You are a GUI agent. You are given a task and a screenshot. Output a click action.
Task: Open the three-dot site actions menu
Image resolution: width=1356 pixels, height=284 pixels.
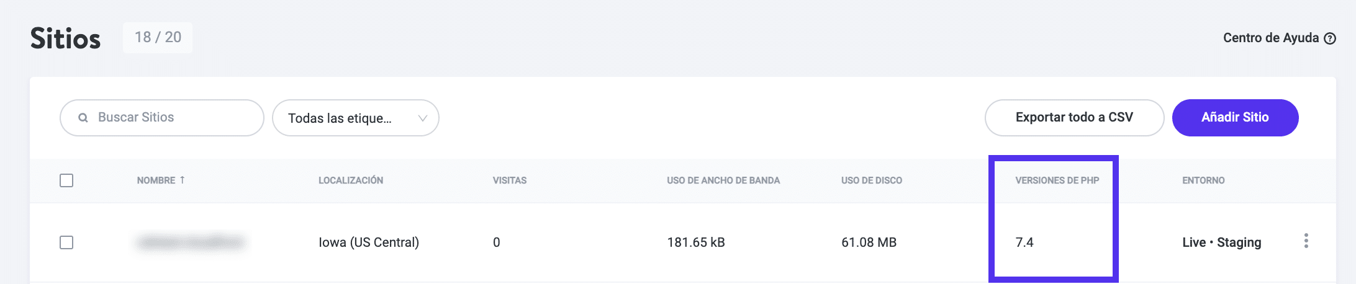1306,241
